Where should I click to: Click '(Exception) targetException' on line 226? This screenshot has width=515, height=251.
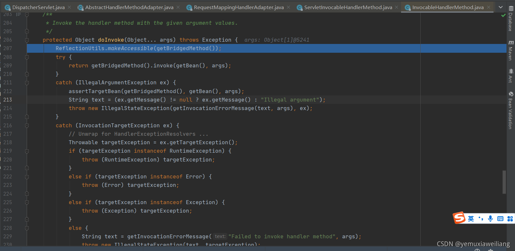pos(145,211)
